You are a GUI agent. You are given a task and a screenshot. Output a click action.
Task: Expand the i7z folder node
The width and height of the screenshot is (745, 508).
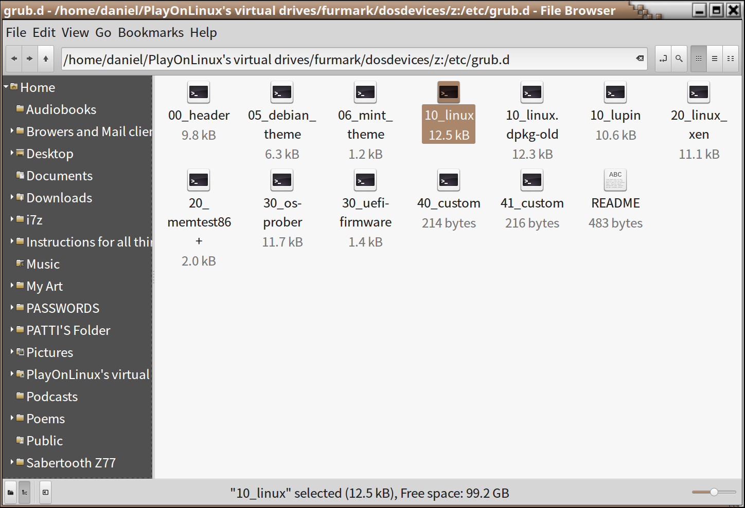[12, 219]
